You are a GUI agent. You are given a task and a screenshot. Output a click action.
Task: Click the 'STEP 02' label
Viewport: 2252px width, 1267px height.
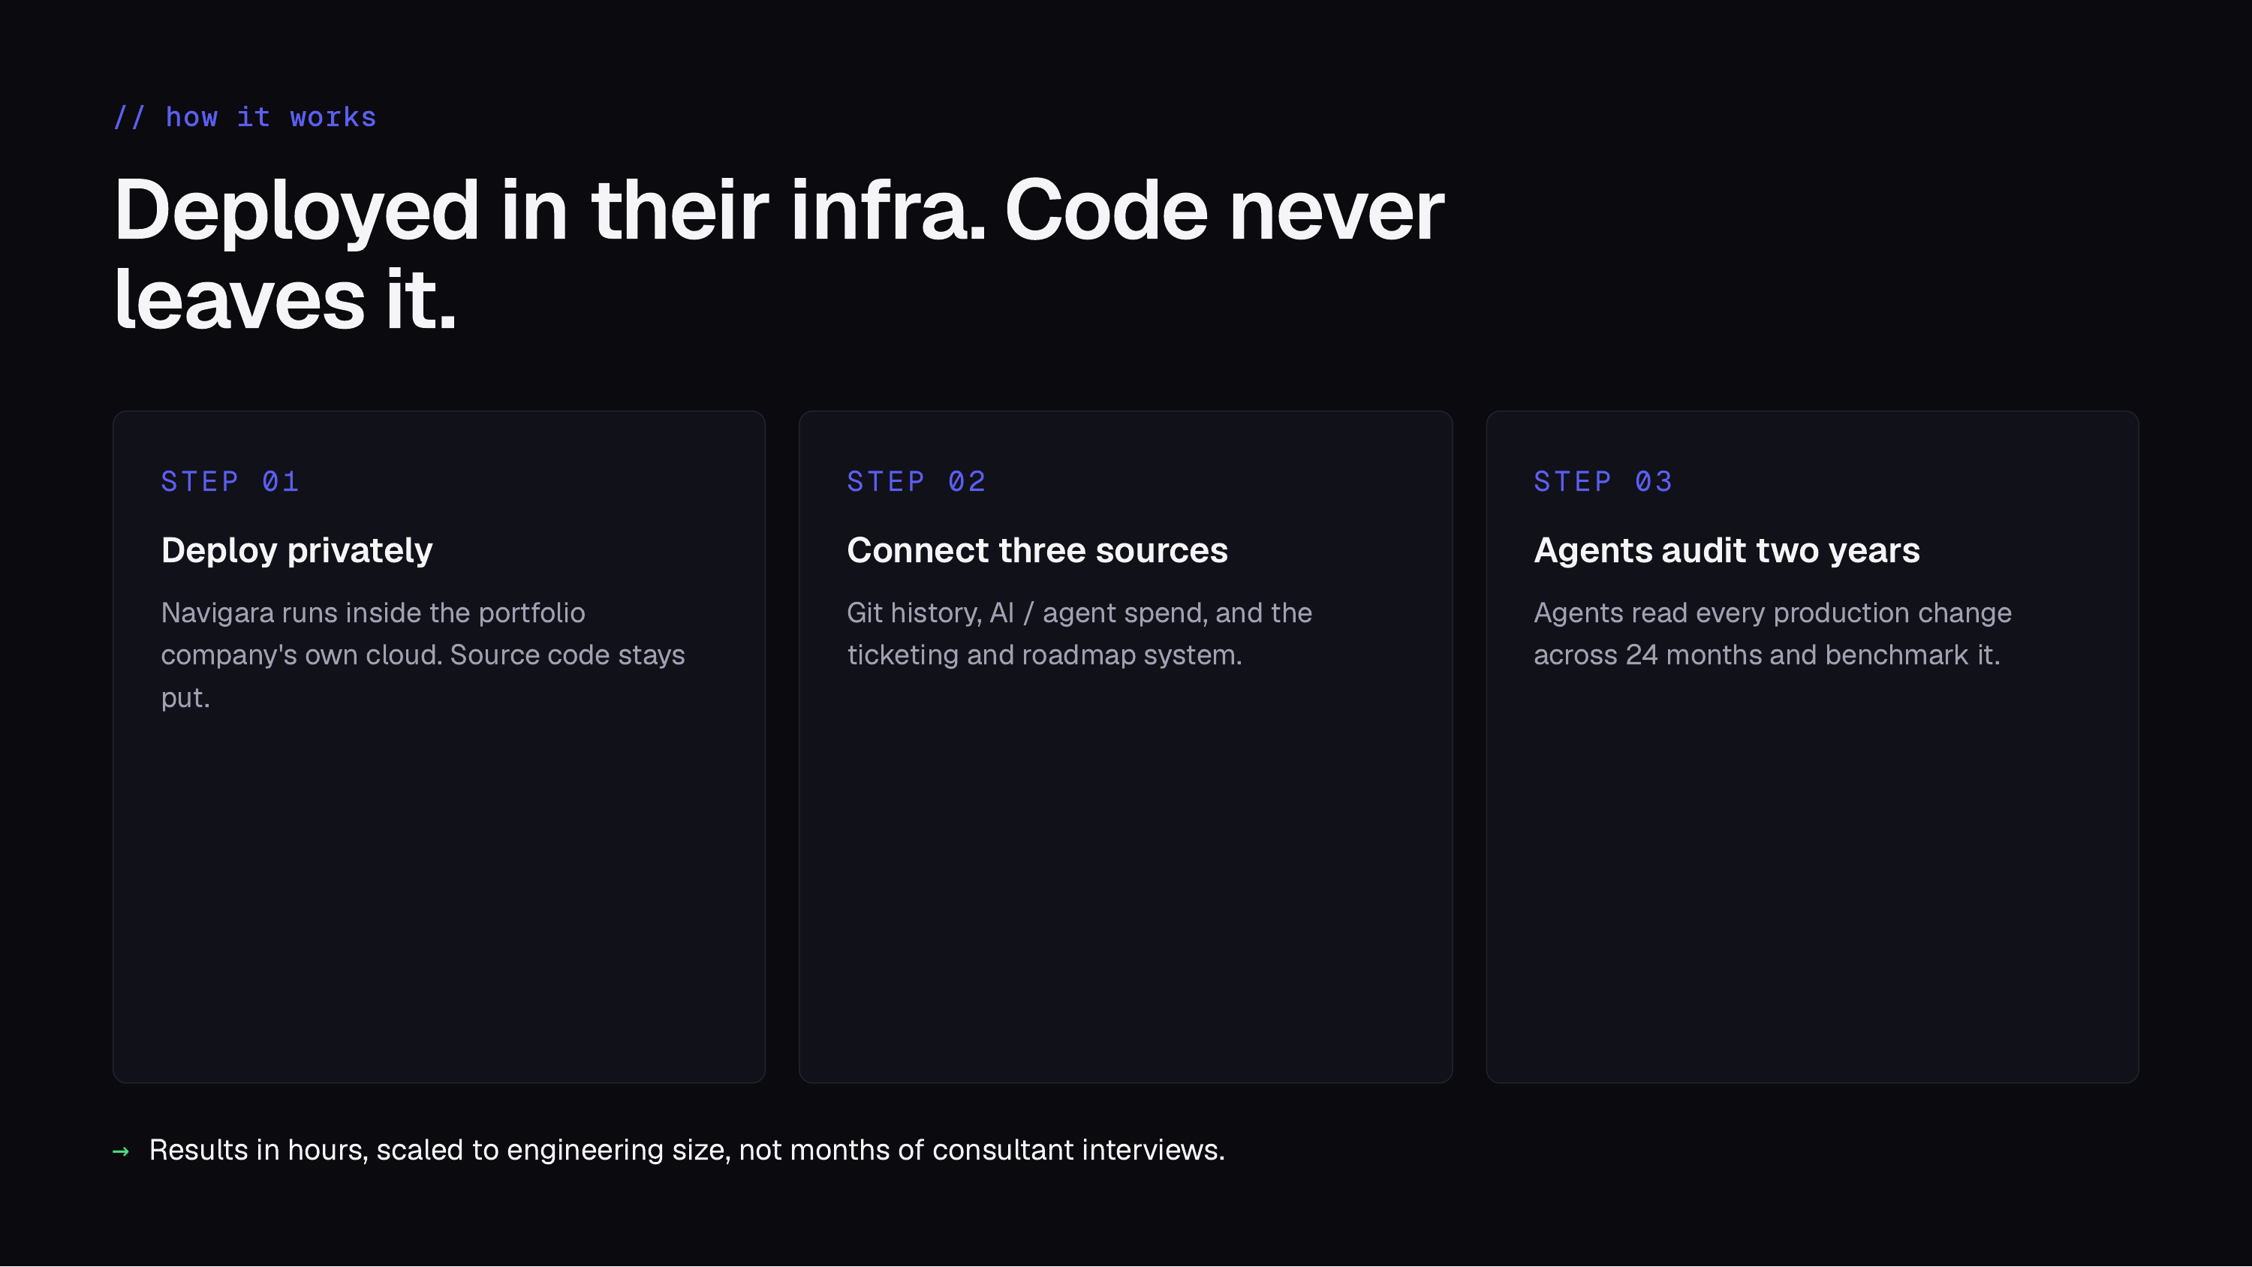(916, 482)
